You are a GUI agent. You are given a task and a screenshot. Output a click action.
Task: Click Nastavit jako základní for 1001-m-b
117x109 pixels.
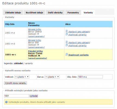coord(79,43)
